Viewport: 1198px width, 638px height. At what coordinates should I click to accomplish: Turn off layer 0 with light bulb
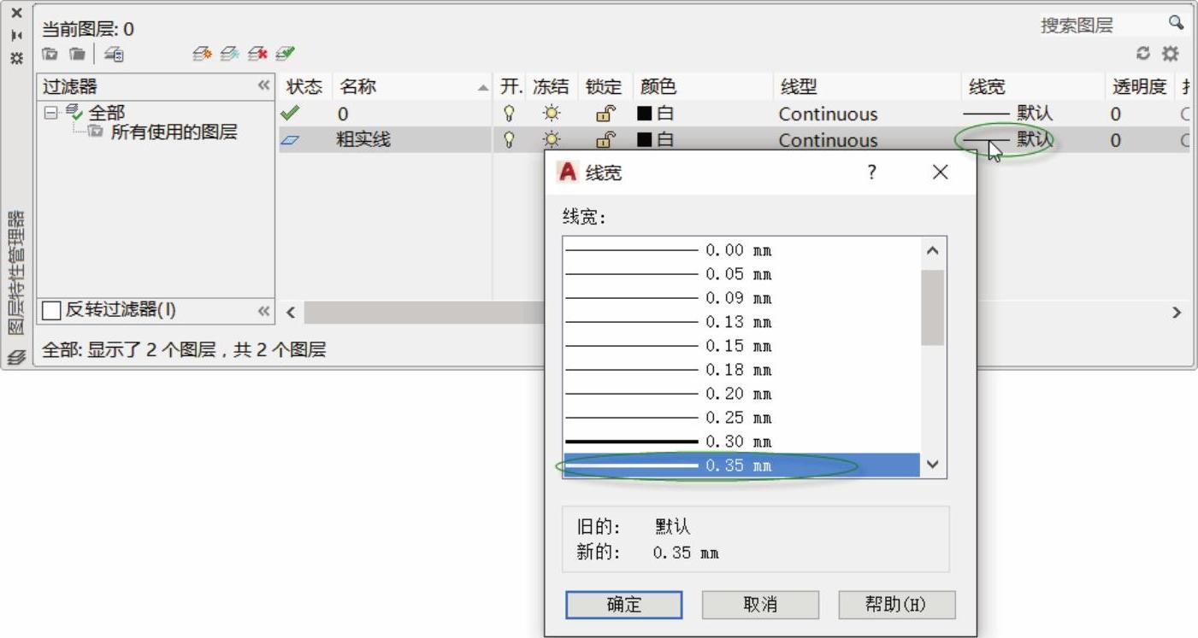509,114
